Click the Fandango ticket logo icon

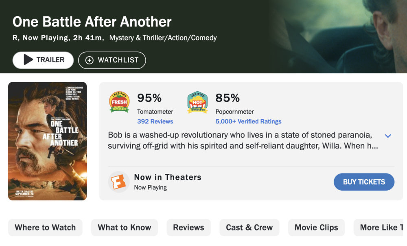(x=118, y=182)
